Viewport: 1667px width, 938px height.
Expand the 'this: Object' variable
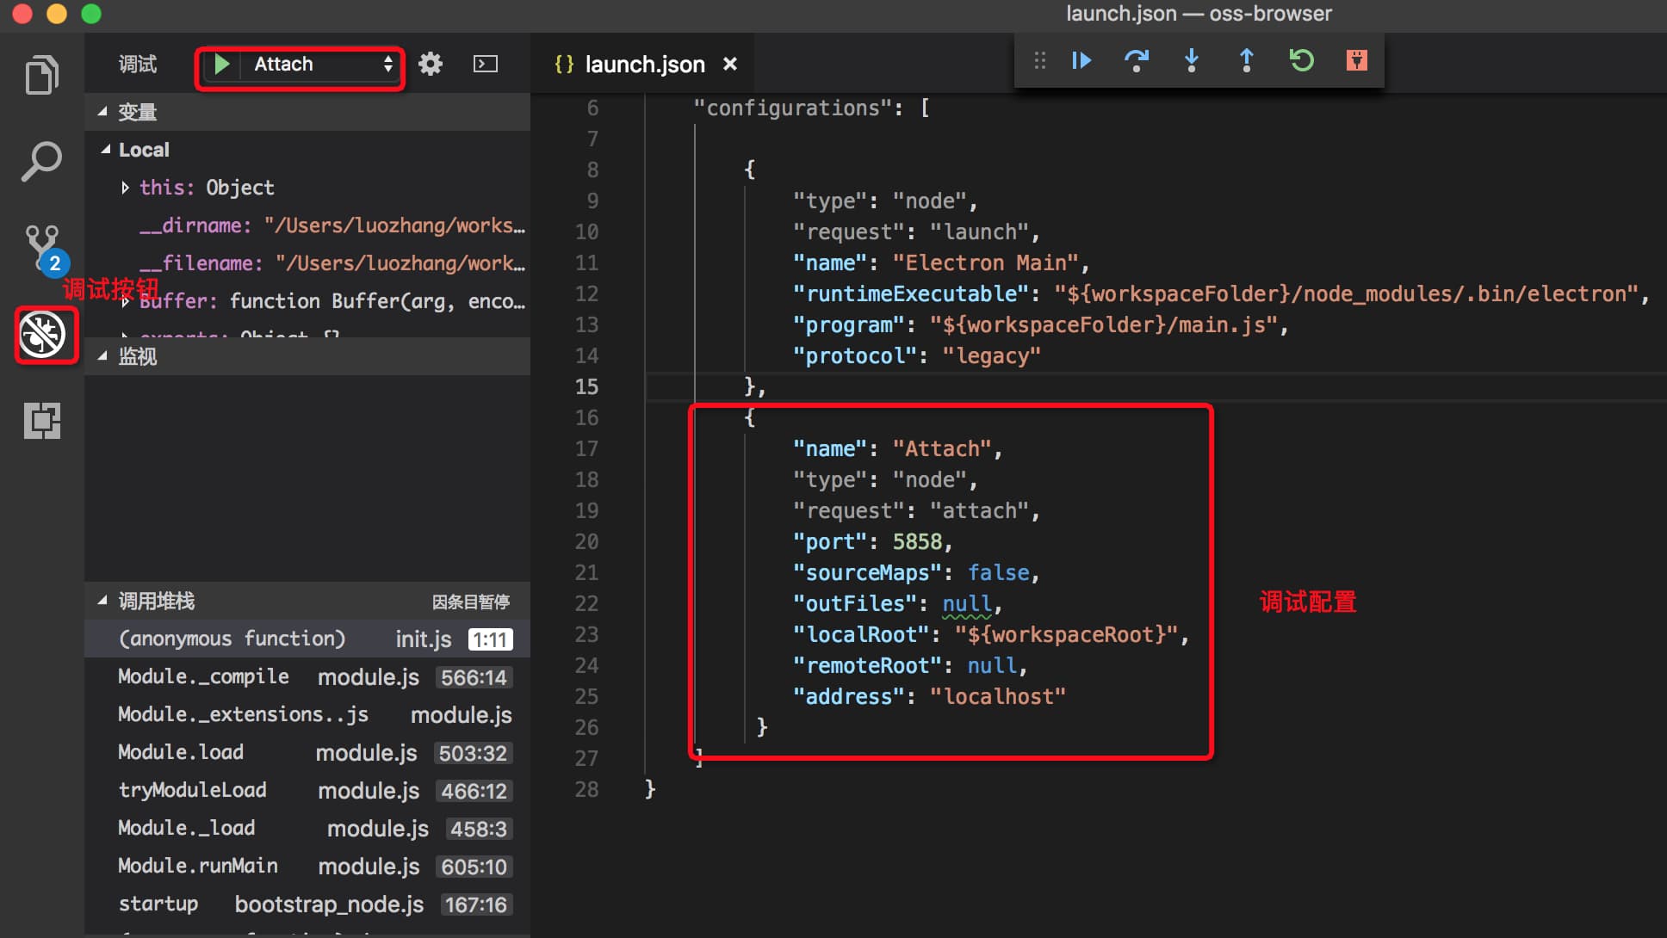pos(126,188)
